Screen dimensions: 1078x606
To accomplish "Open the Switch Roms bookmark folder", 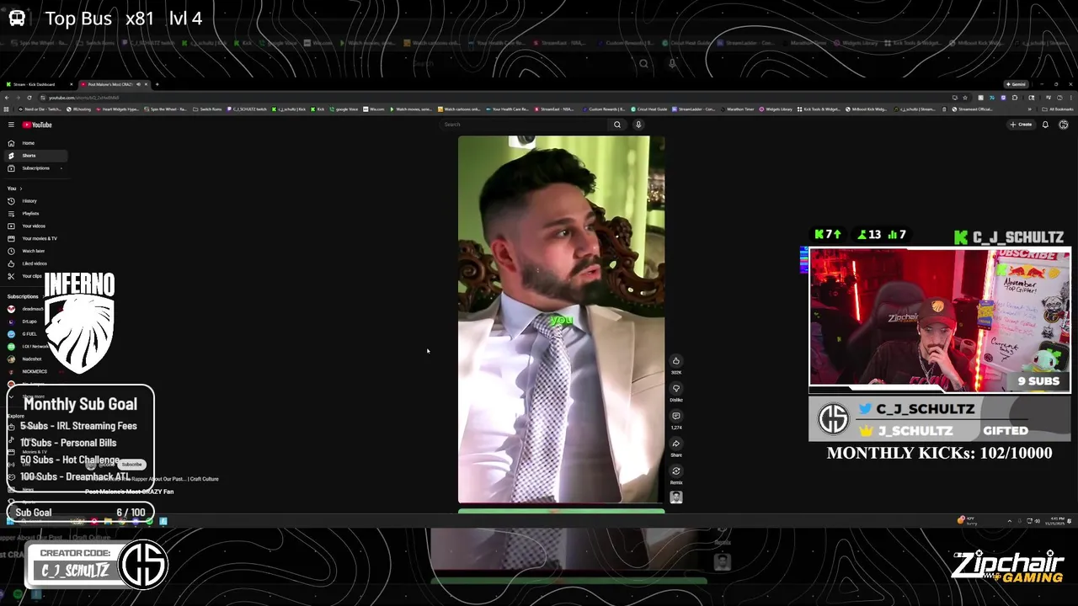I will (205, 109).
